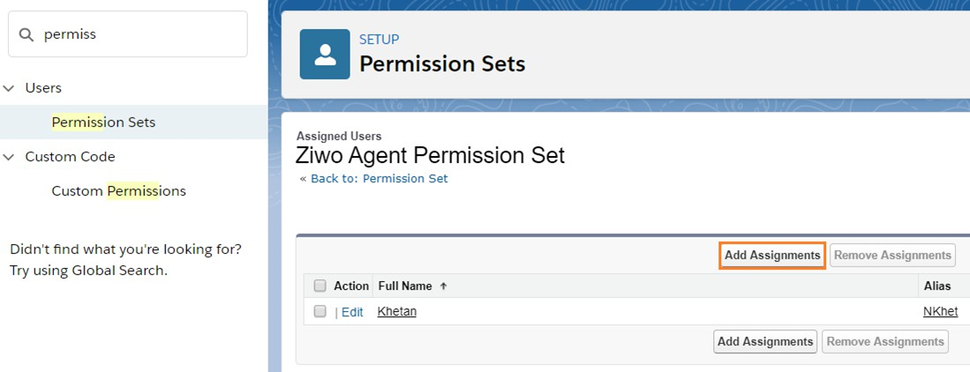Collapse the Users section chevron

click(x=9, y=88)
